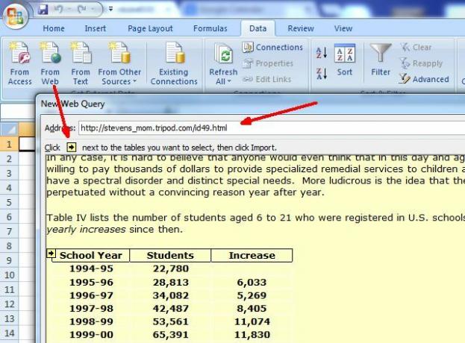Open the Connections dialog

(272, 47)
